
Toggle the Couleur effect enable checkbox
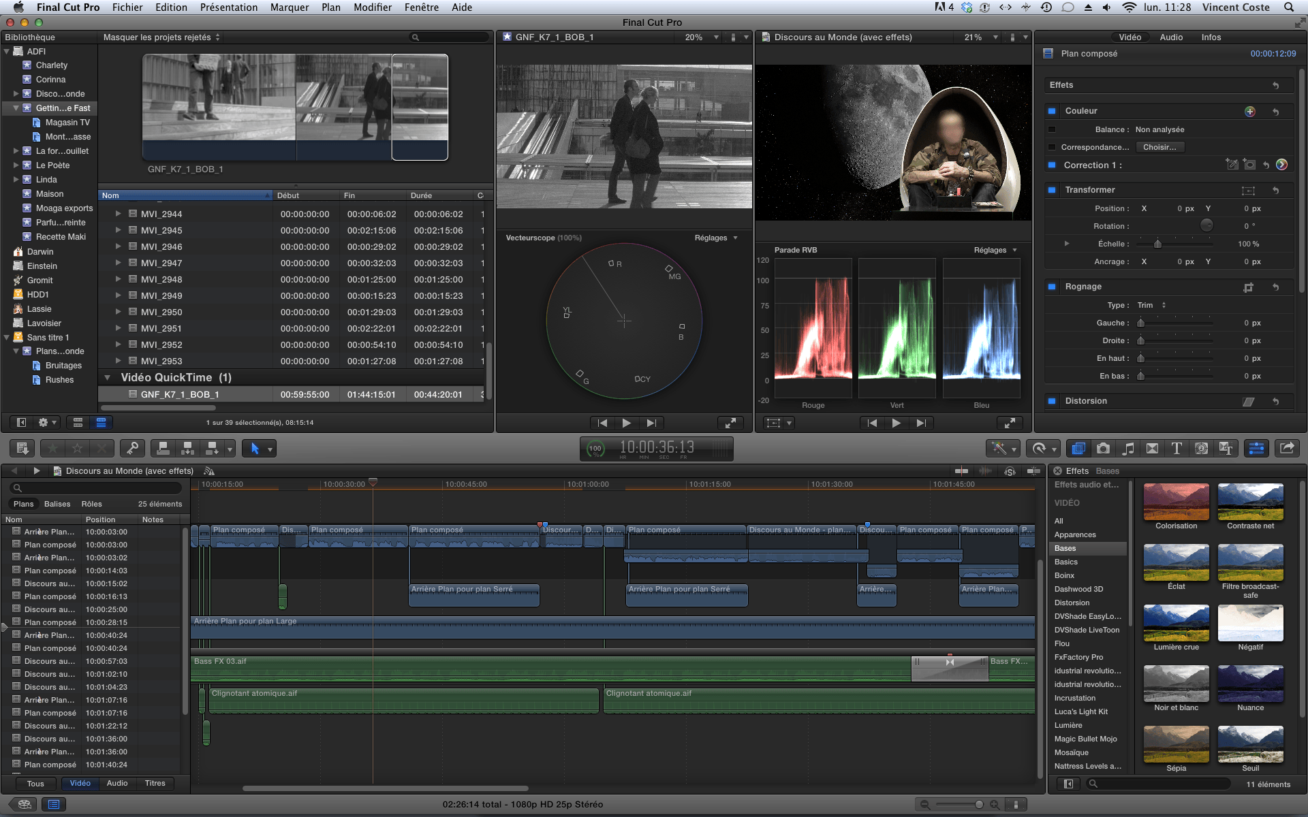(x=1052, y=111)
